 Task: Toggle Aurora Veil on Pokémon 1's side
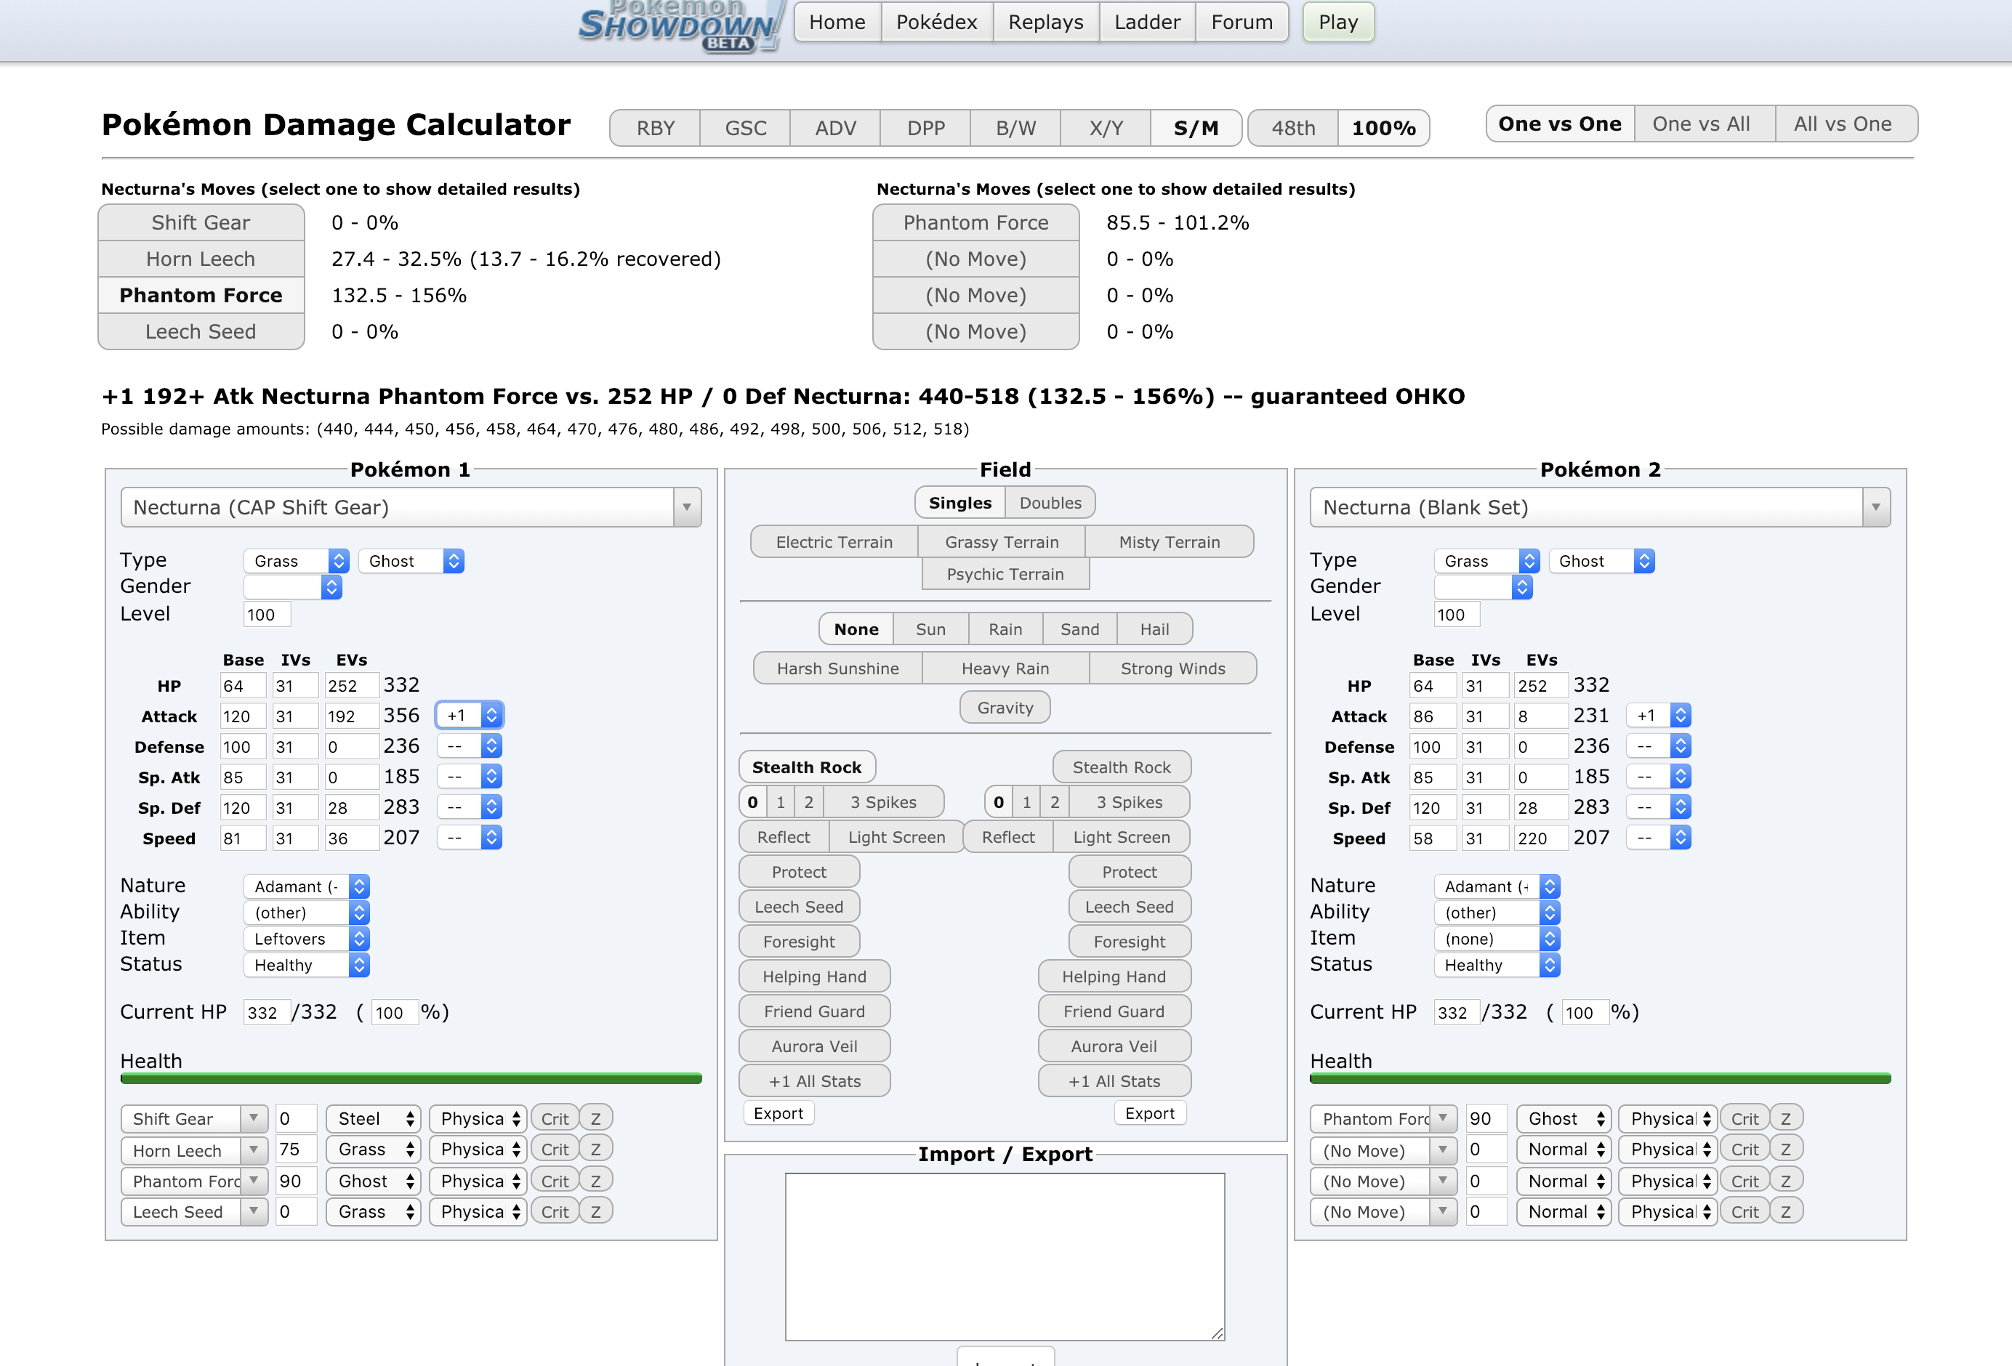814,1046
